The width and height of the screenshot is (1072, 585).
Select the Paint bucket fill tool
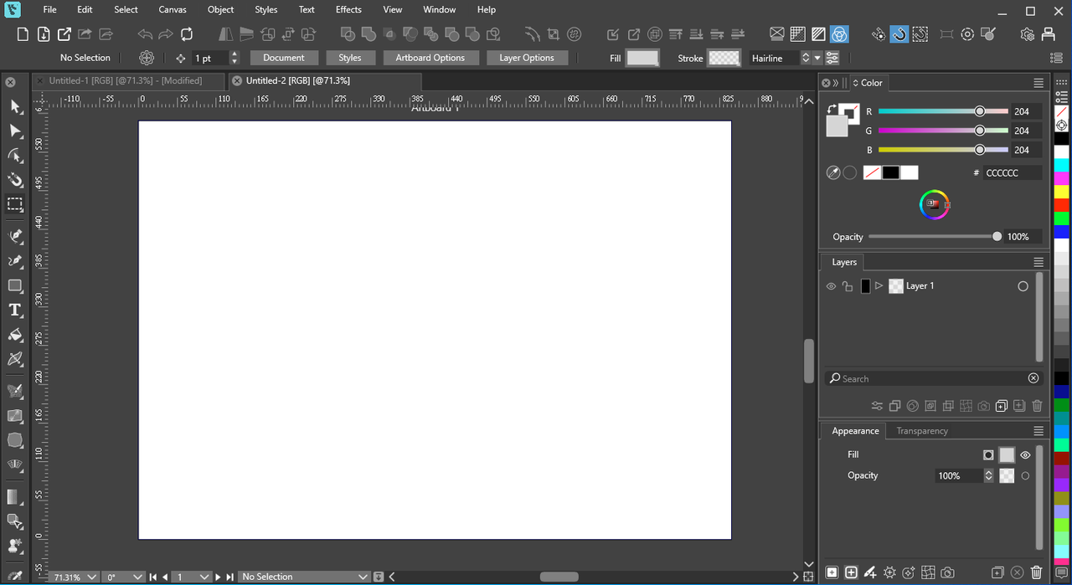pos(15,335)
